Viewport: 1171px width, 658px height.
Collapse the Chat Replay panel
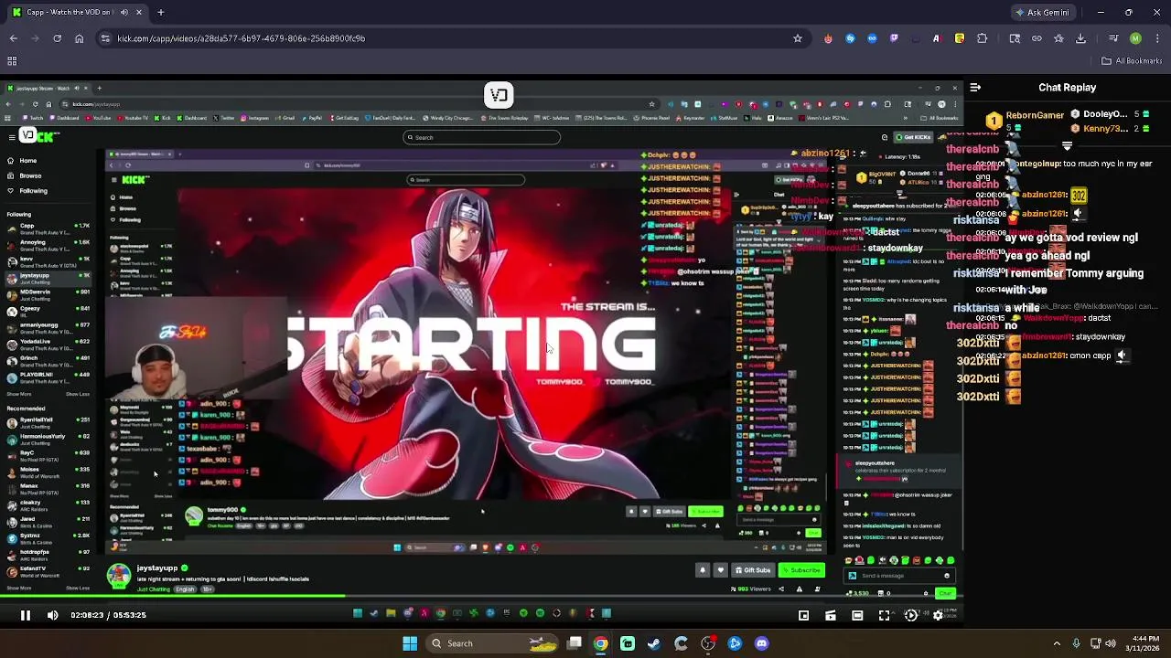click(975, 88)
